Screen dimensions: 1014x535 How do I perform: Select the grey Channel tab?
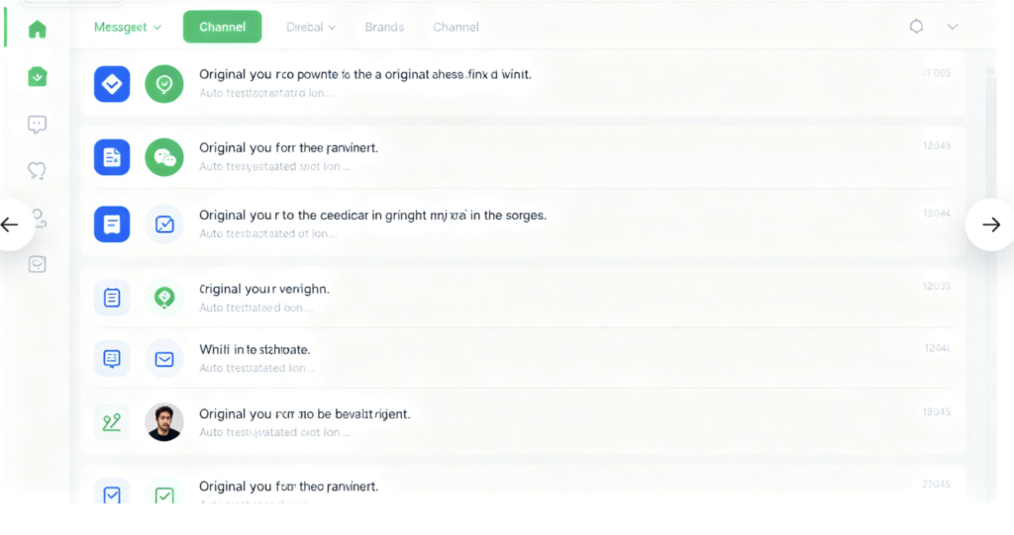coord(456,27)
